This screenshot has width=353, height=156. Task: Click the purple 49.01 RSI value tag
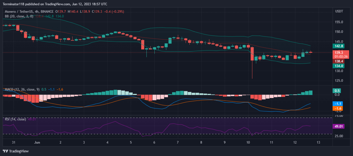(338, 126)
